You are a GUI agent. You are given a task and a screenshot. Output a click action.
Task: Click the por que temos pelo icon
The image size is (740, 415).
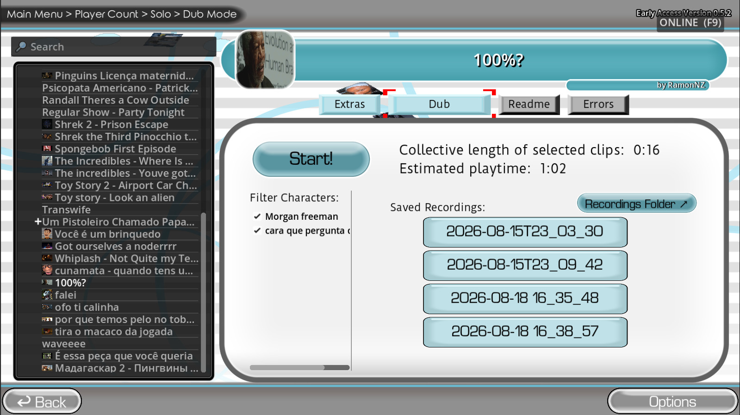point(47,320)
